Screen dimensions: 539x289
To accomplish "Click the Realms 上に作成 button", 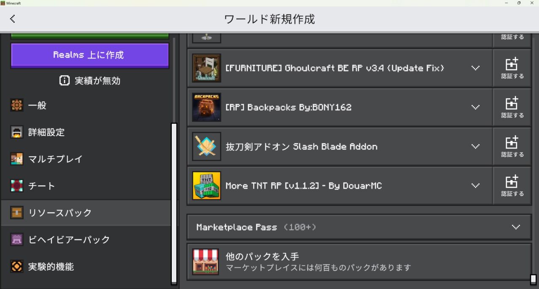I will click(90, 55).
